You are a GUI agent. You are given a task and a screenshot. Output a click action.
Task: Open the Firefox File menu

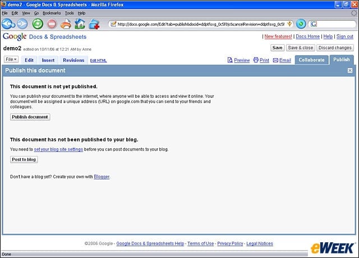click(4, 13)
